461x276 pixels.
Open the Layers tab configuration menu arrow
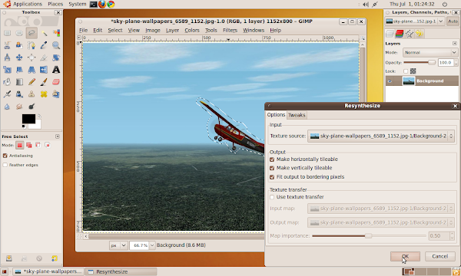[455, 44]
